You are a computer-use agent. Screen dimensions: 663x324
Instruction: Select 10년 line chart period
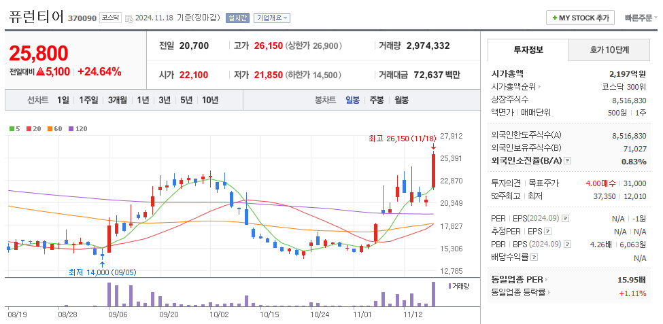coord(209,100)
